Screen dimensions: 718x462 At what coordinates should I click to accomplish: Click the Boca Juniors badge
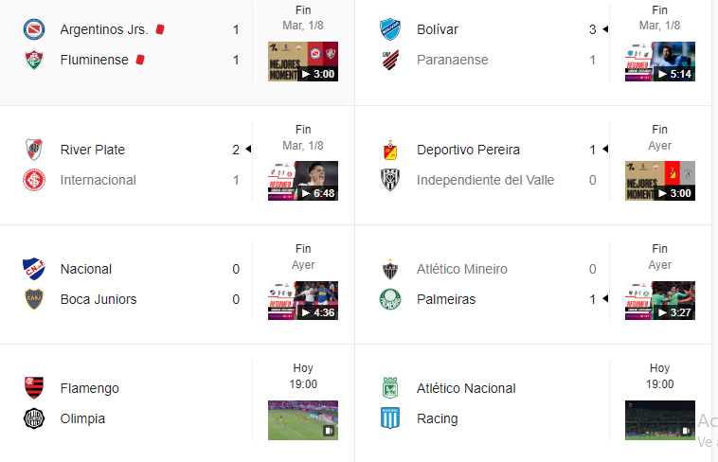point(34,299)
